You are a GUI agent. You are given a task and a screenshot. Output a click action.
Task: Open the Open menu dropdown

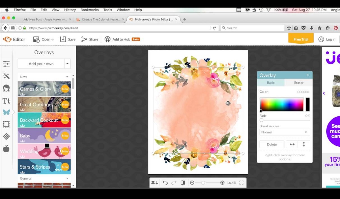point(43,39)
